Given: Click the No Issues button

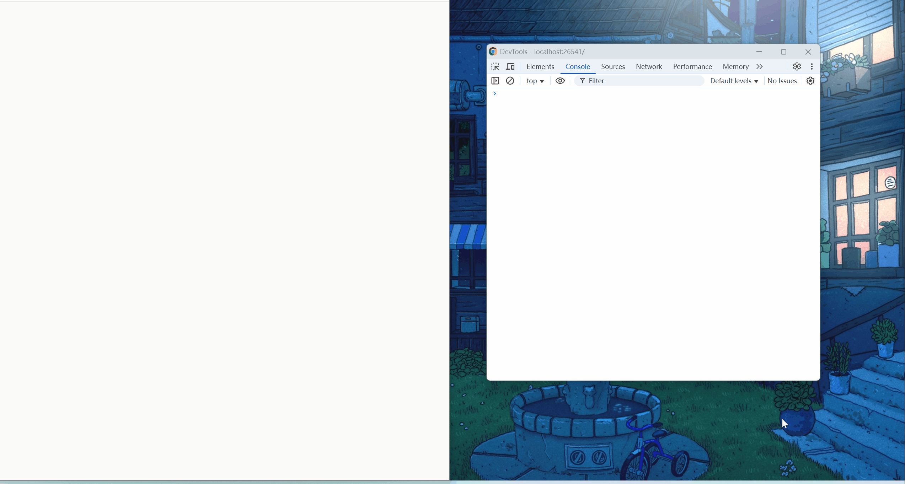Looking at the screenshot, I should tap(782, 81).
